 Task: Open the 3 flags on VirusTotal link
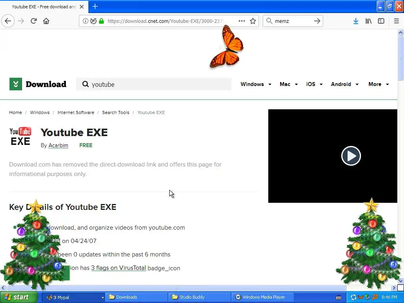click(118, 268)
